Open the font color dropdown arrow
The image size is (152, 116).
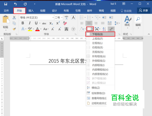point(41,29)
